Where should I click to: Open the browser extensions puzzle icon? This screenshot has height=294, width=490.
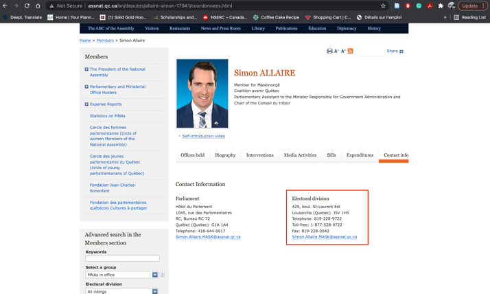tap(441, 5)
